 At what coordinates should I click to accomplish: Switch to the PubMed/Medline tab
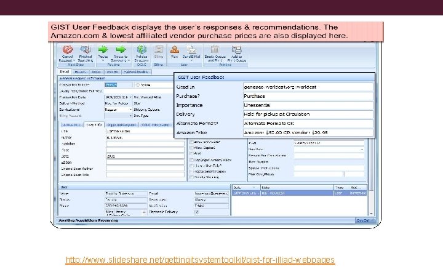point(137,72)
